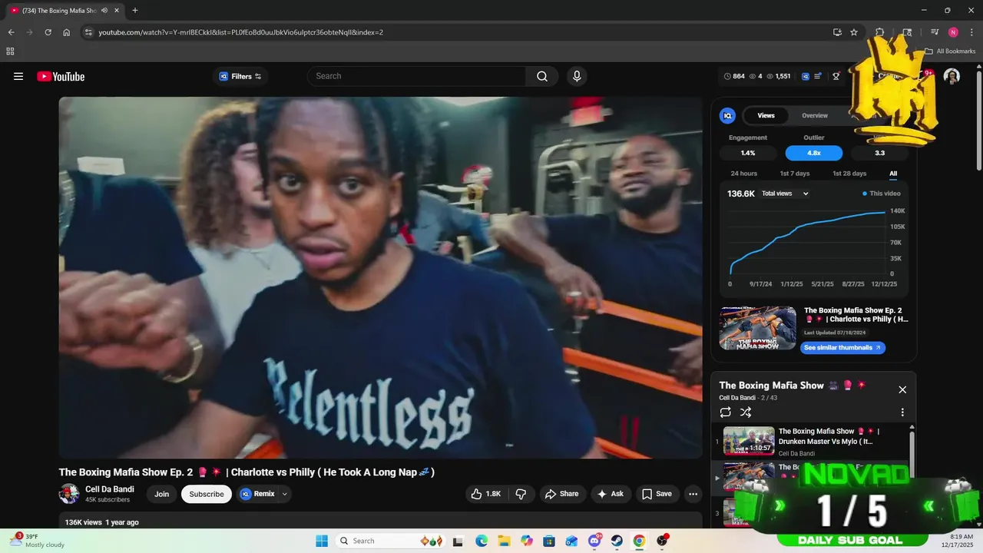Show the 1st 28 days views range
The image size is (983, 553).
pyautogui.click(x=849, y=174)
